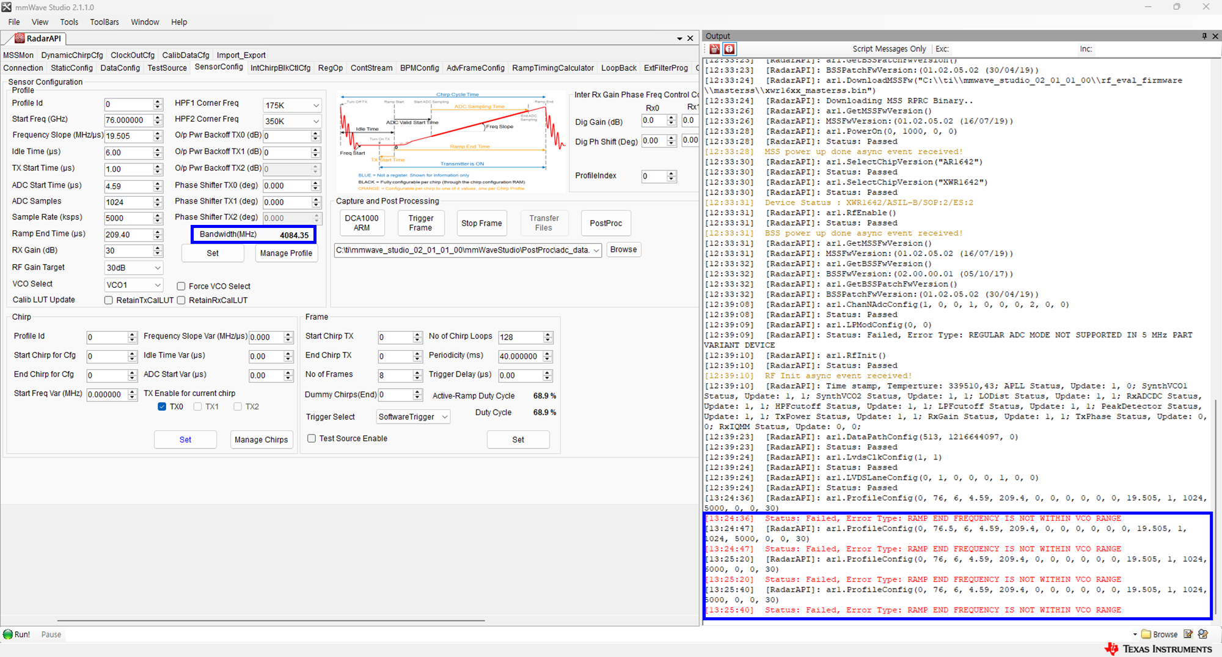Viewport: 1222px width, 657px height.
Task: Click the No of Chirp Loops field
Action: (x=521, y=337)
